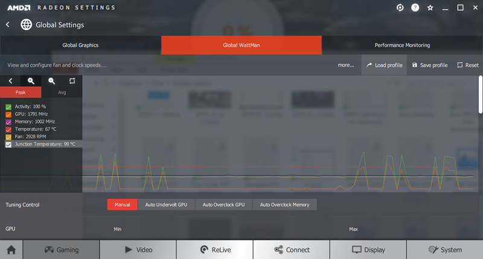Open the help question mark icon
Screen dimensions: 483x259
point(415,8)
